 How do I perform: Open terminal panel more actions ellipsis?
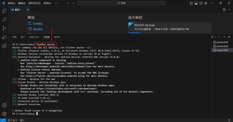point(219,37)
